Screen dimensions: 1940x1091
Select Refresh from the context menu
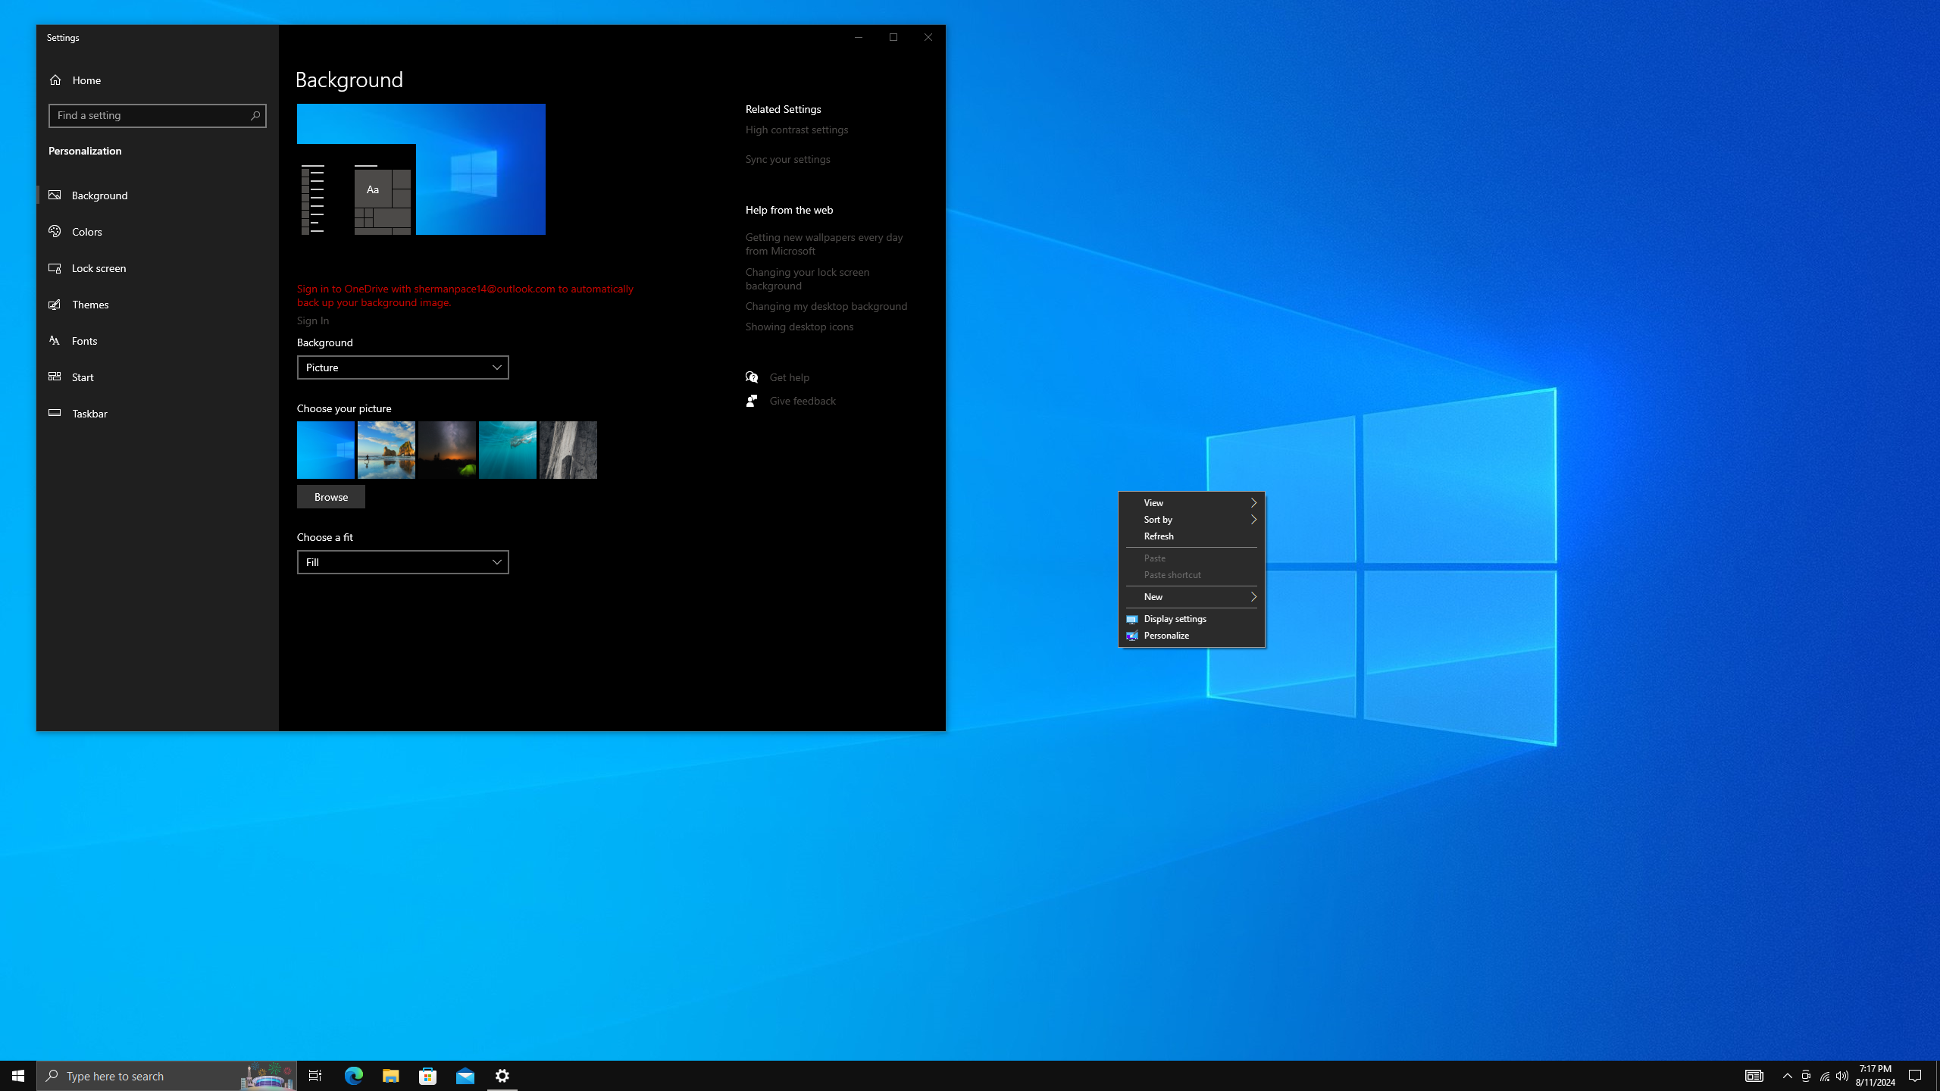1159,536
